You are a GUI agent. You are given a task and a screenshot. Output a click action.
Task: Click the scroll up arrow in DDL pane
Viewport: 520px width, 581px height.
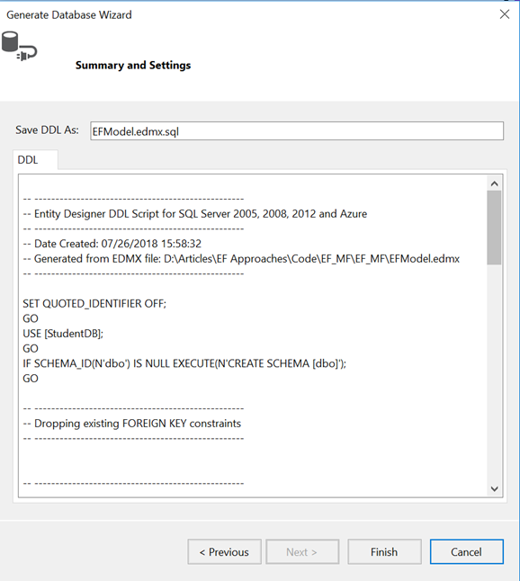click(494, 183)
